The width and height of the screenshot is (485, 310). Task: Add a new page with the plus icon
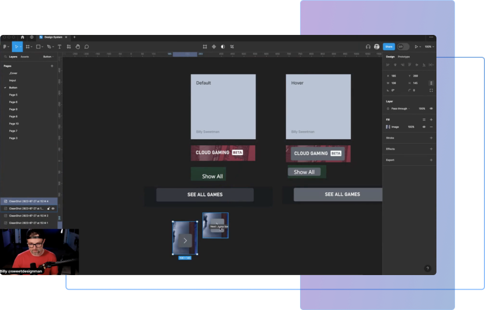52,66
